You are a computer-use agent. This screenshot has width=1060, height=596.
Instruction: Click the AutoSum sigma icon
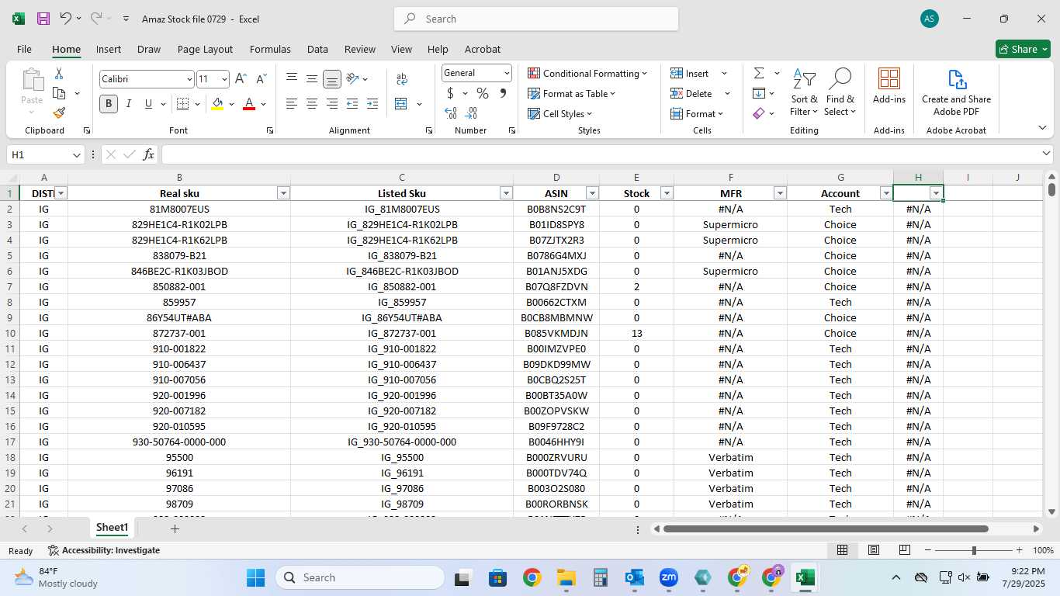pos(759,73)
